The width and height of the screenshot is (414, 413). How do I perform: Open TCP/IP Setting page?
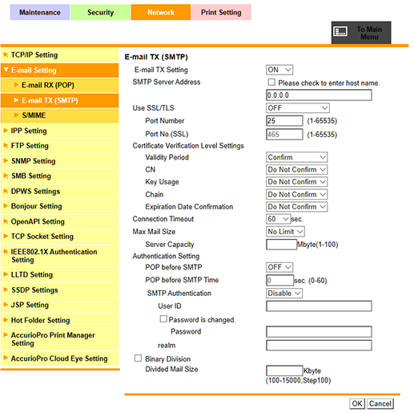(59, 55)
